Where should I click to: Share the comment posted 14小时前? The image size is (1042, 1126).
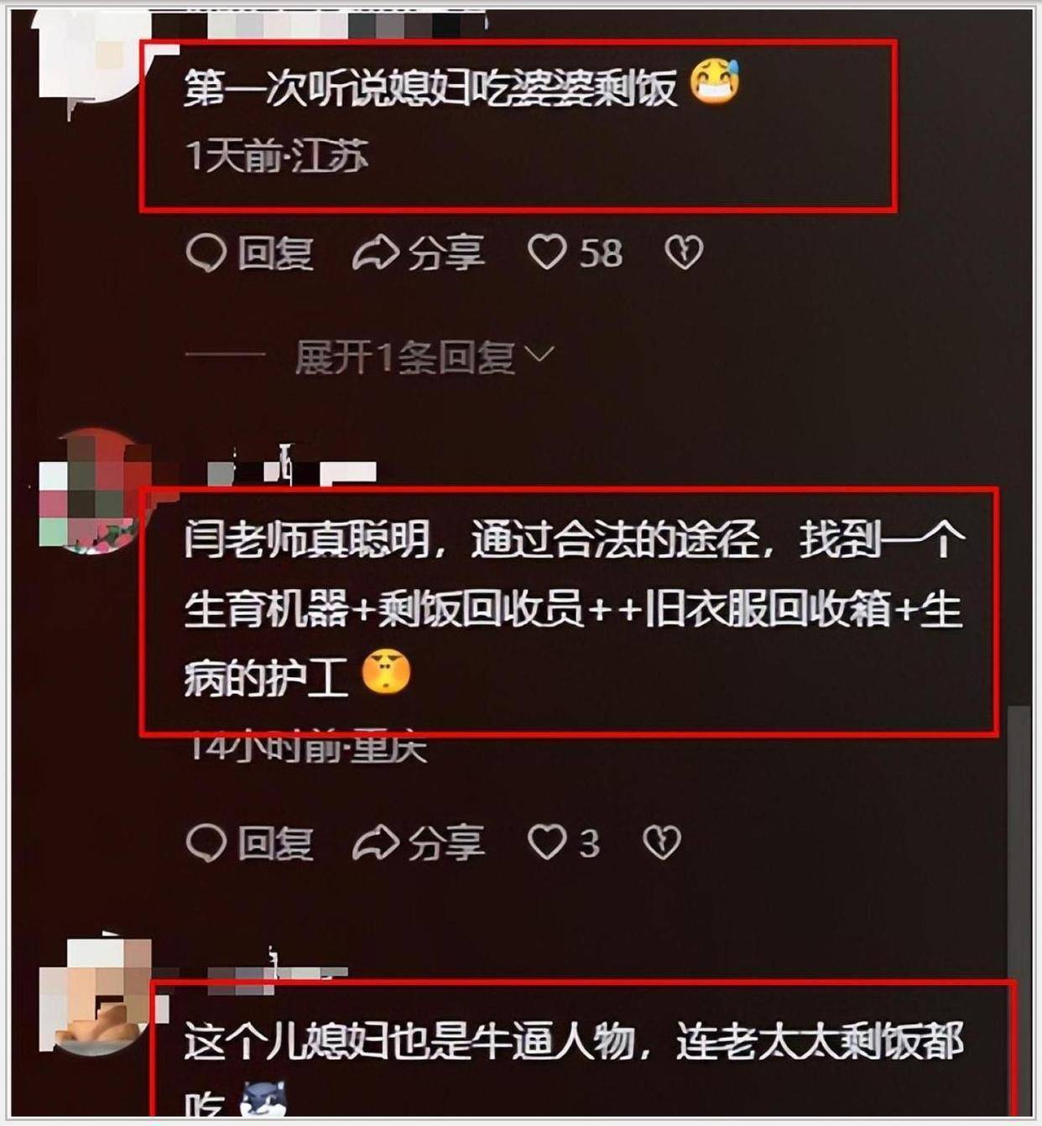click(419, 843)
